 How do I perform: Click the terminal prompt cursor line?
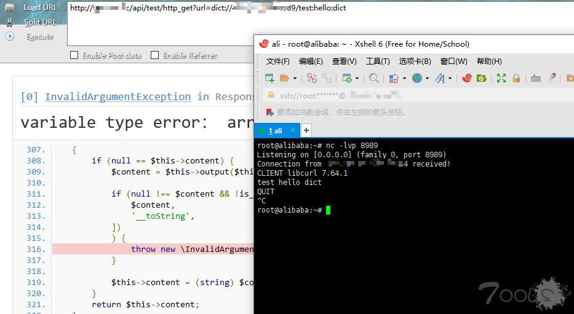(x=294, y=210)
